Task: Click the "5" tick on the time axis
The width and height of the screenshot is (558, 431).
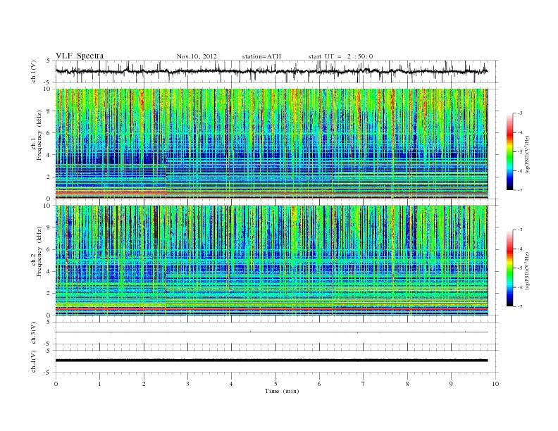Action: [275, 384]
